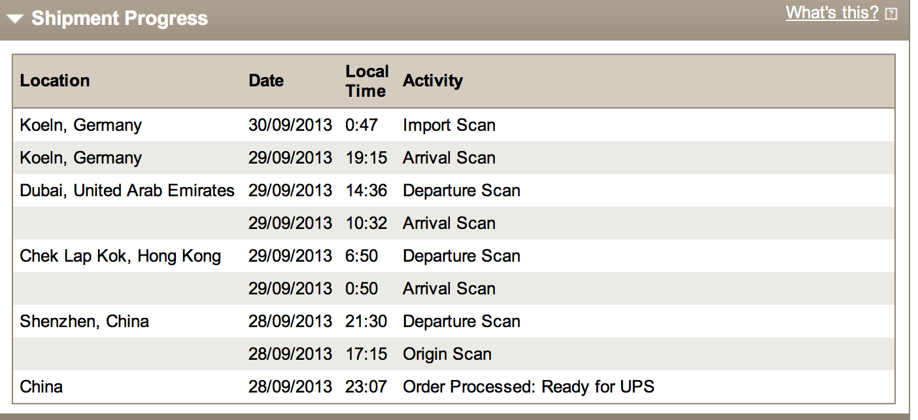The height and width of the screenshot is (420, 918).
Task: Click Koeln, Germany in the Arrival Scan row
Action: tap(81, 158)
